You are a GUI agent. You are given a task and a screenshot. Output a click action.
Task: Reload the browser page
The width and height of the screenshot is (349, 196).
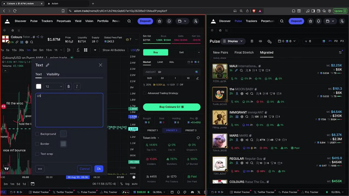pos(15,11)
